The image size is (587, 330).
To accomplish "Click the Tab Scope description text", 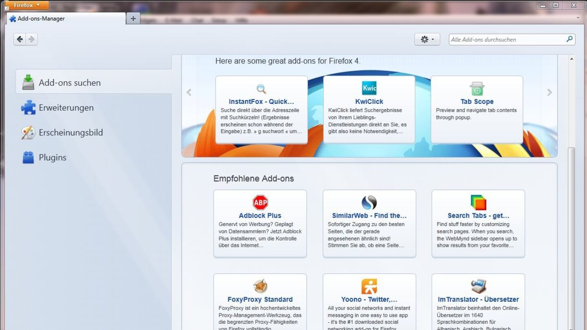I will 476,114.
